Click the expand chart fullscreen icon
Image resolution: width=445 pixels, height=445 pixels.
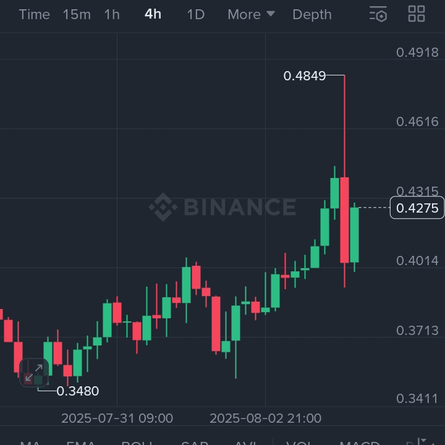pyautogui.click(x=33, y=372)
